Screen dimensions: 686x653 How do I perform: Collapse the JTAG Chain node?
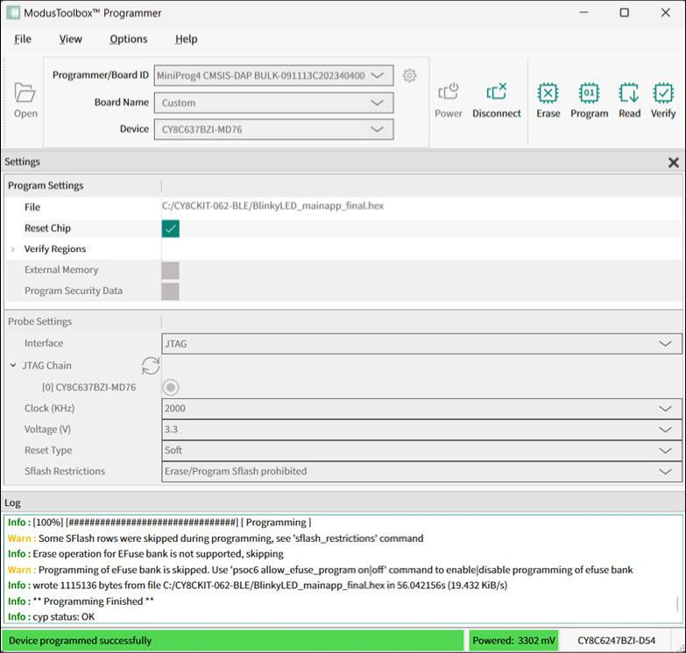coord(13,365)
